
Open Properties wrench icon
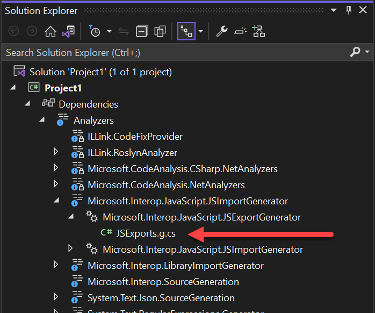click(221, 31)
